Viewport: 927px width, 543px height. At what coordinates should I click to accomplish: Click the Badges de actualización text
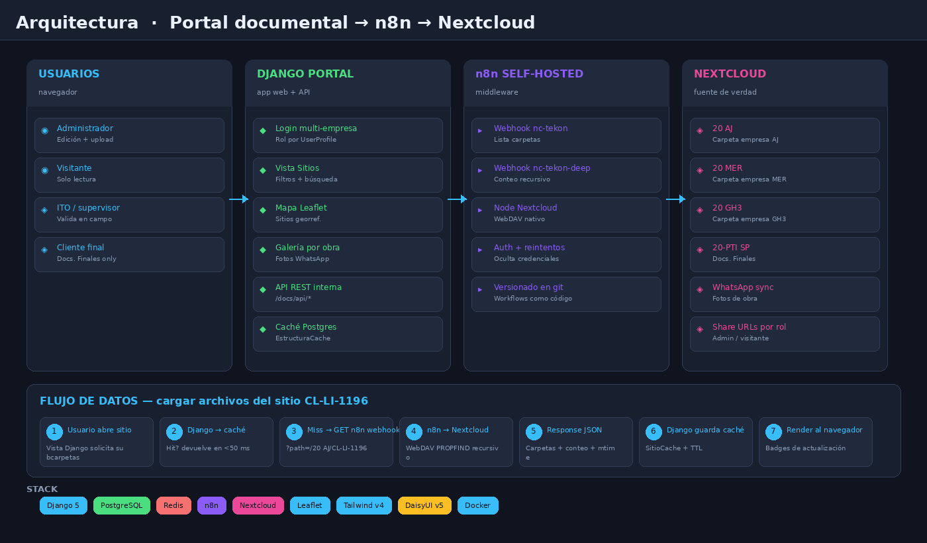click(805, 448)
